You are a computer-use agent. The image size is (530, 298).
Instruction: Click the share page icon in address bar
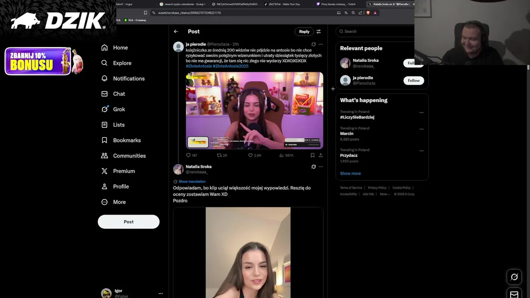(x=360, y=13)
